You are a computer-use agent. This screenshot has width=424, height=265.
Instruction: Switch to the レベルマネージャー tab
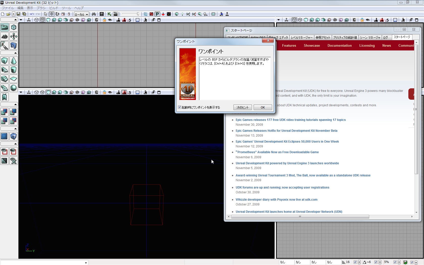coord(302,37)
